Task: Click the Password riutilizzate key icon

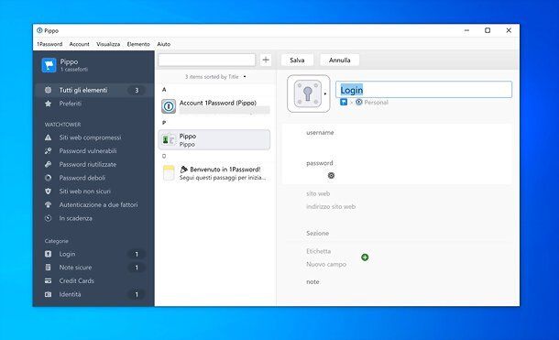Action: point(49,165)
